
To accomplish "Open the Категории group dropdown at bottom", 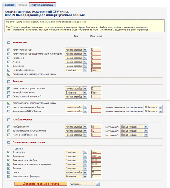I will [x=84, y=184].
